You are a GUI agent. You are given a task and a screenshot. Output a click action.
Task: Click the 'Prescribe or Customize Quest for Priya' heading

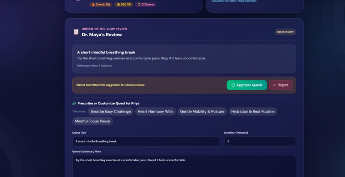pos(108,103)
